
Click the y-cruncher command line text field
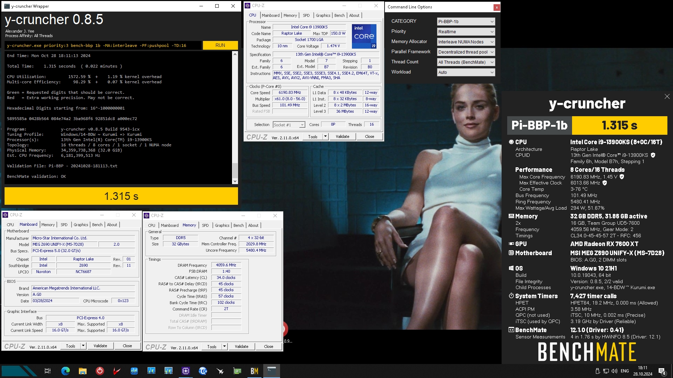(x=103, y=45)
